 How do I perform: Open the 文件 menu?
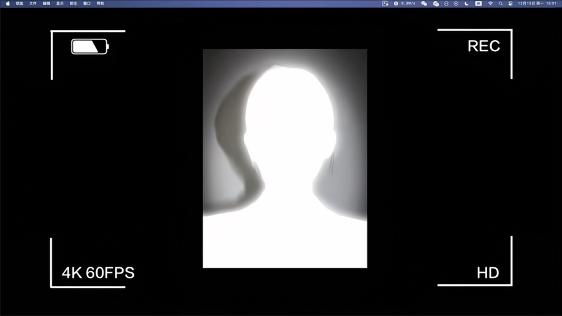tap(33, 3)
